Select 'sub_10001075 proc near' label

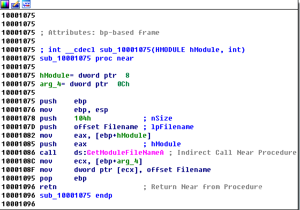click(x=86, y=58)
